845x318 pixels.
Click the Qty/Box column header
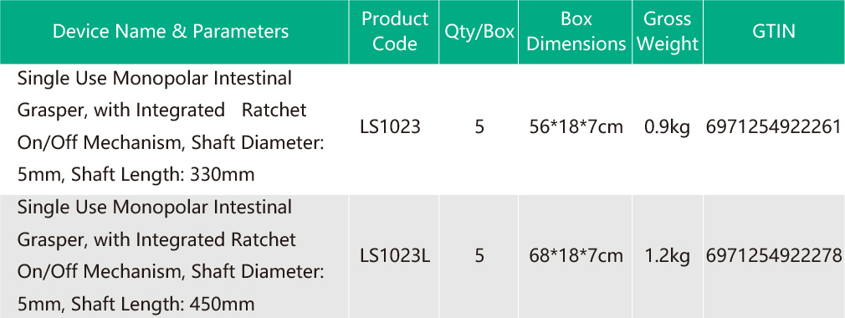tap(479, 31)
